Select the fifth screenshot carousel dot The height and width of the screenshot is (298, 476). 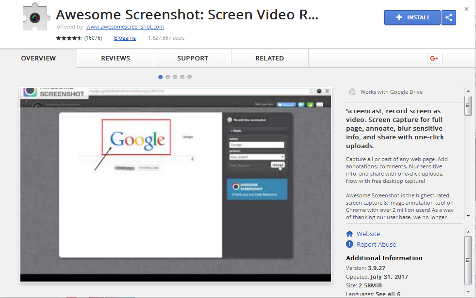190,77
